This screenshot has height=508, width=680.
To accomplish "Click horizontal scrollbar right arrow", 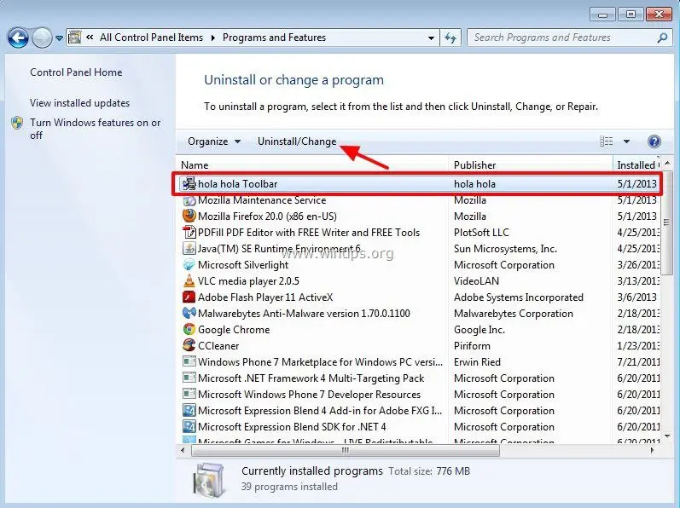I will point(652,450).
